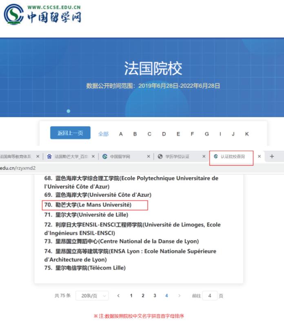Go to page 1
284x323 pixels.
(x=131, y=296)
